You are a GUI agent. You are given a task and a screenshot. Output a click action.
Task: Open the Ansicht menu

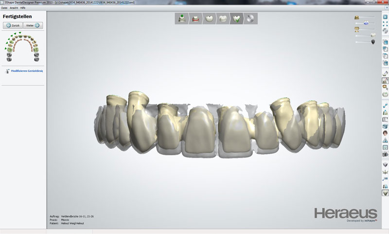pos(14,8)
